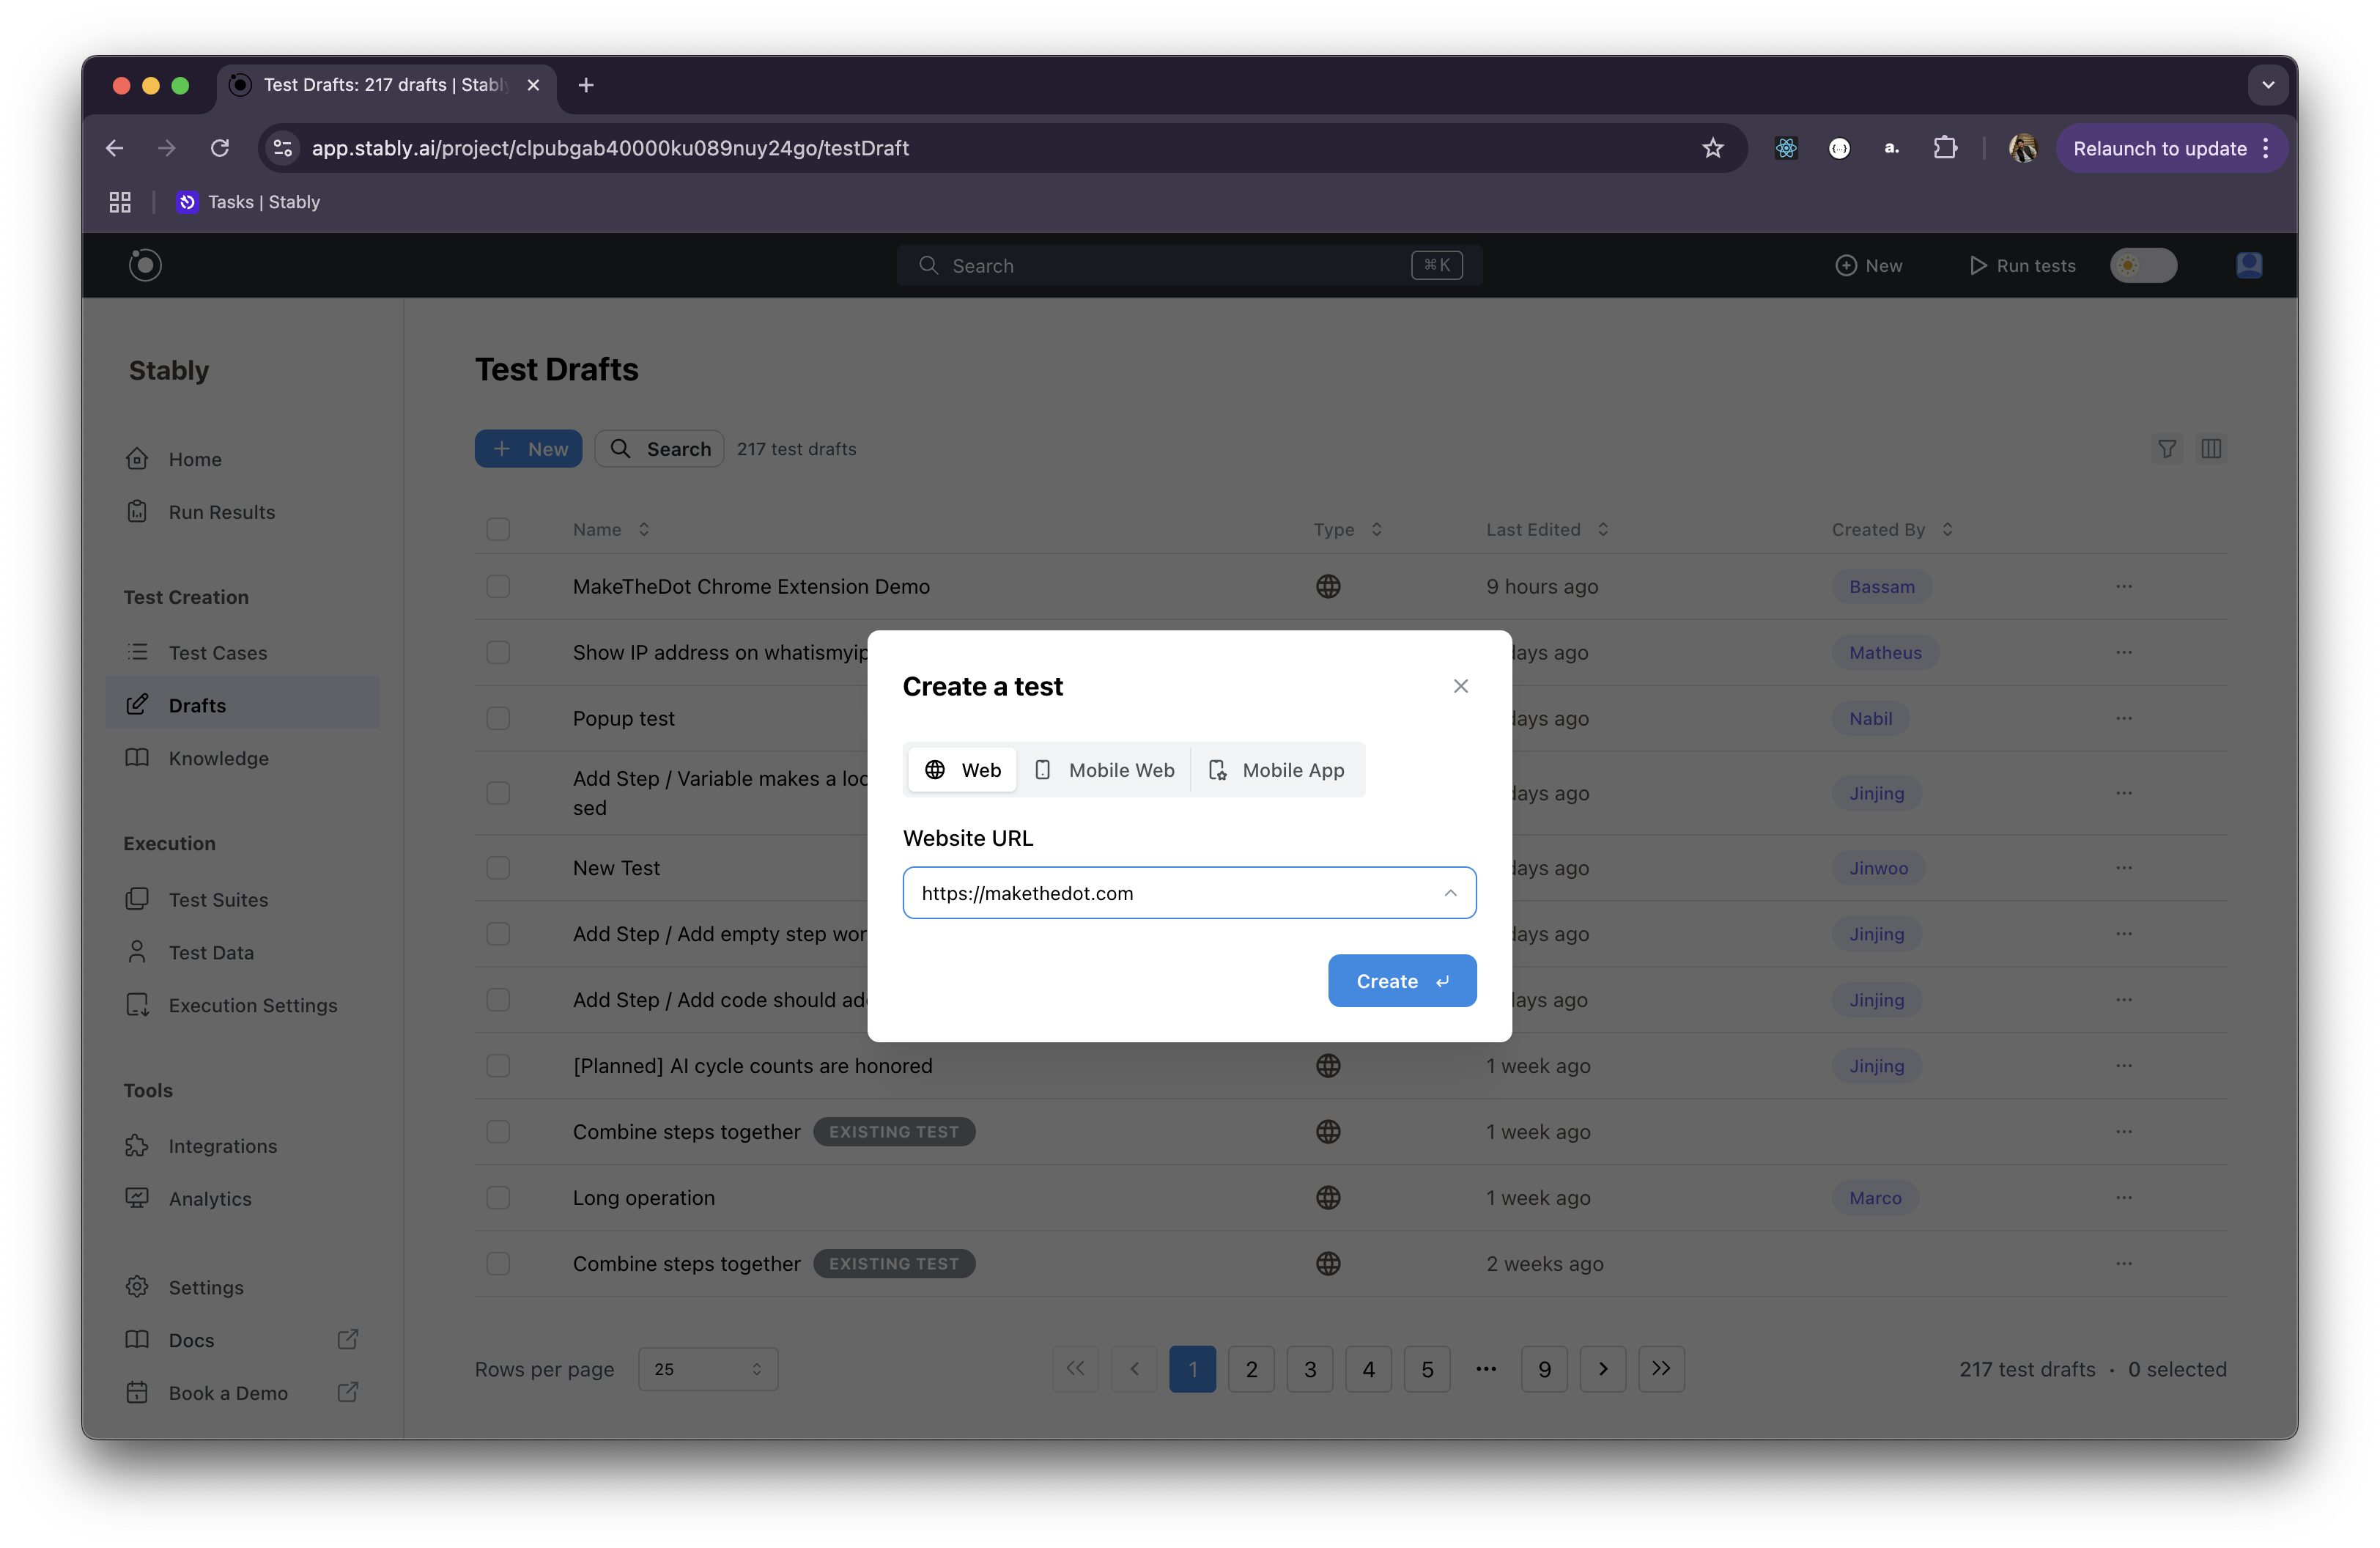The width and height of the screenshot is (2380, 1548).
Task: Open row actions for MakeTheDot Chrome Extension Demo
Action: pyautogui.click(x=2124, y=586)
